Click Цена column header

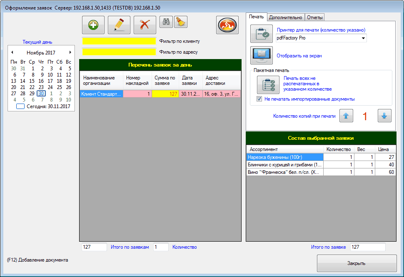(x=385, y=149)
